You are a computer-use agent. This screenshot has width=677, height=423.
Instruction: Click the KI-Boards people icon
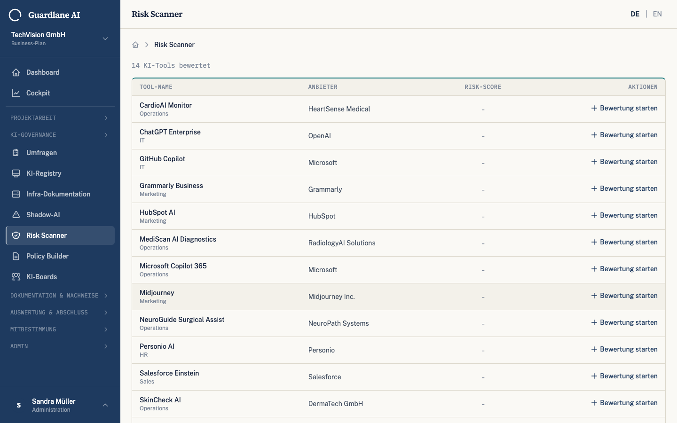[x=16, y=277]
